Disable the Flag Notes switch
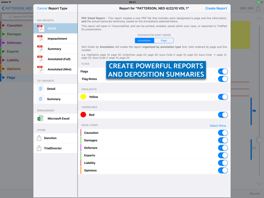This screenshot has height=198, width=264. (x=223, y=79)
